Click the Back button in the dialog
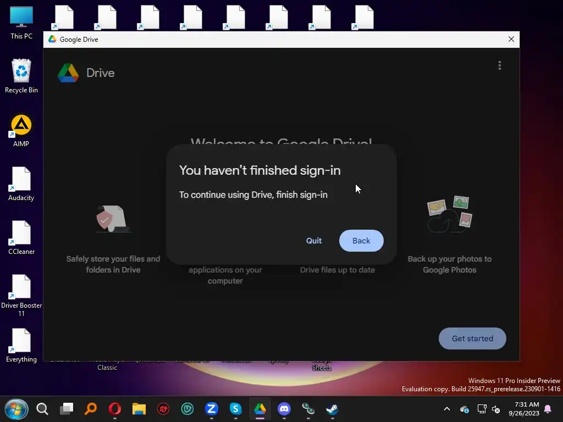 (361, 241)
